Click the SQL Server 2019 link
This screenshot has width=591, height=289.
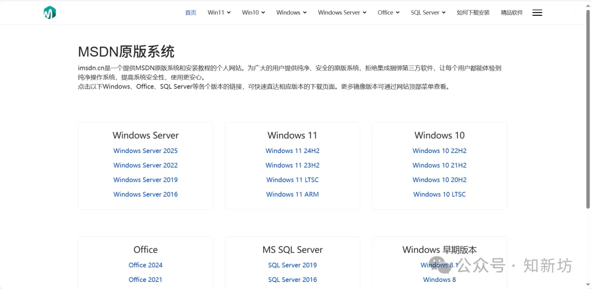coord(292,265)
